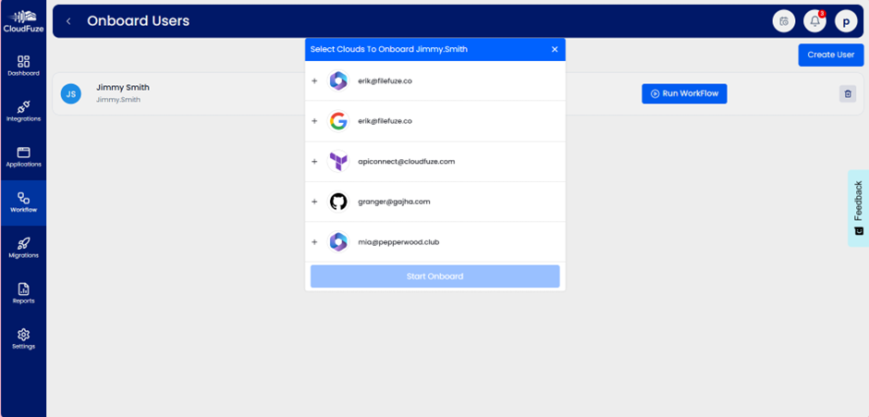Select the Workflow sidebar item
869x417 pixels.
click(x=23, y=202)
